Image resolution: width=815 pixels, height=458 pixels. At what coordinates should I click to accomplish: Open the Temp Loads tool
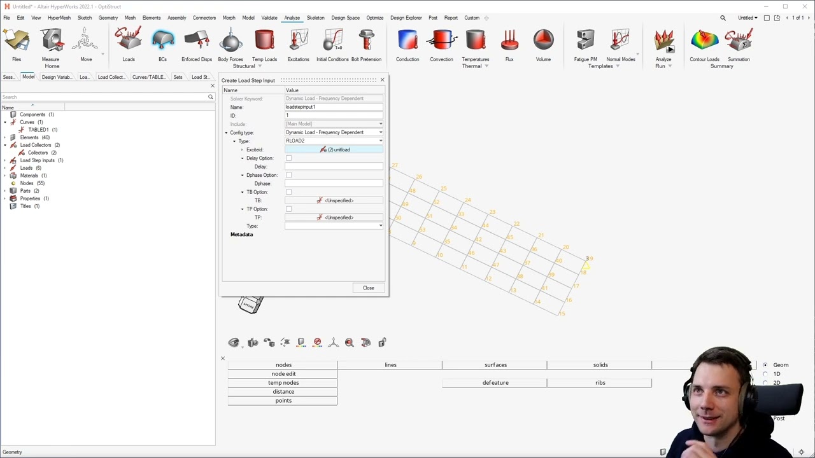[264, 46]
